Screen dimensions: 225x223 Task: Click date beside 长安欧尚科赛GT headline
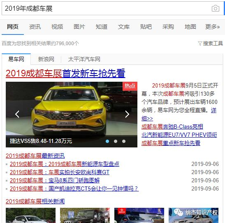[x=205, y=172]
